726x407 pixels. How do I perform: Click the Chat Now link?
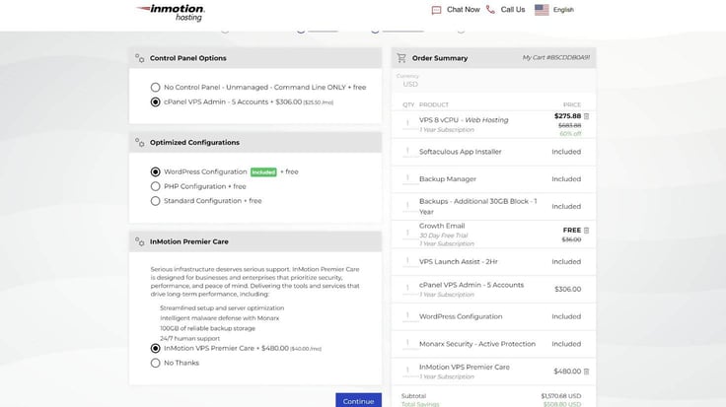tap(463, 10)
